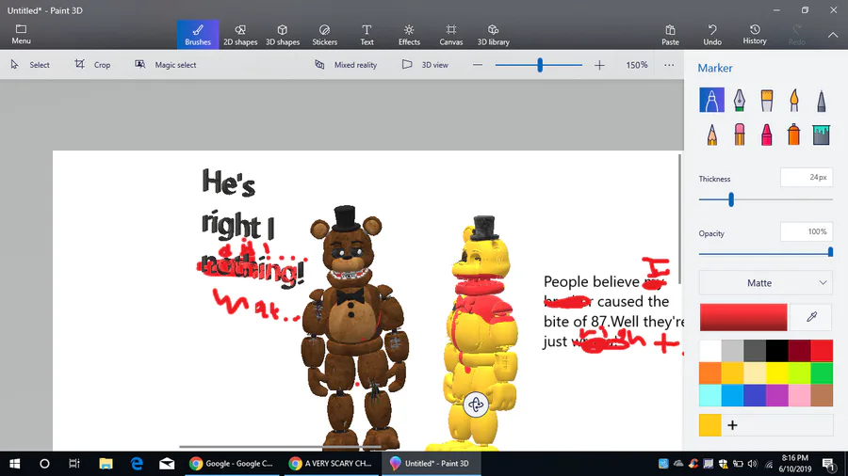Viewport: 848px width, 476px height.
Task: Choose the Crop tool
Action: point(92,65)
